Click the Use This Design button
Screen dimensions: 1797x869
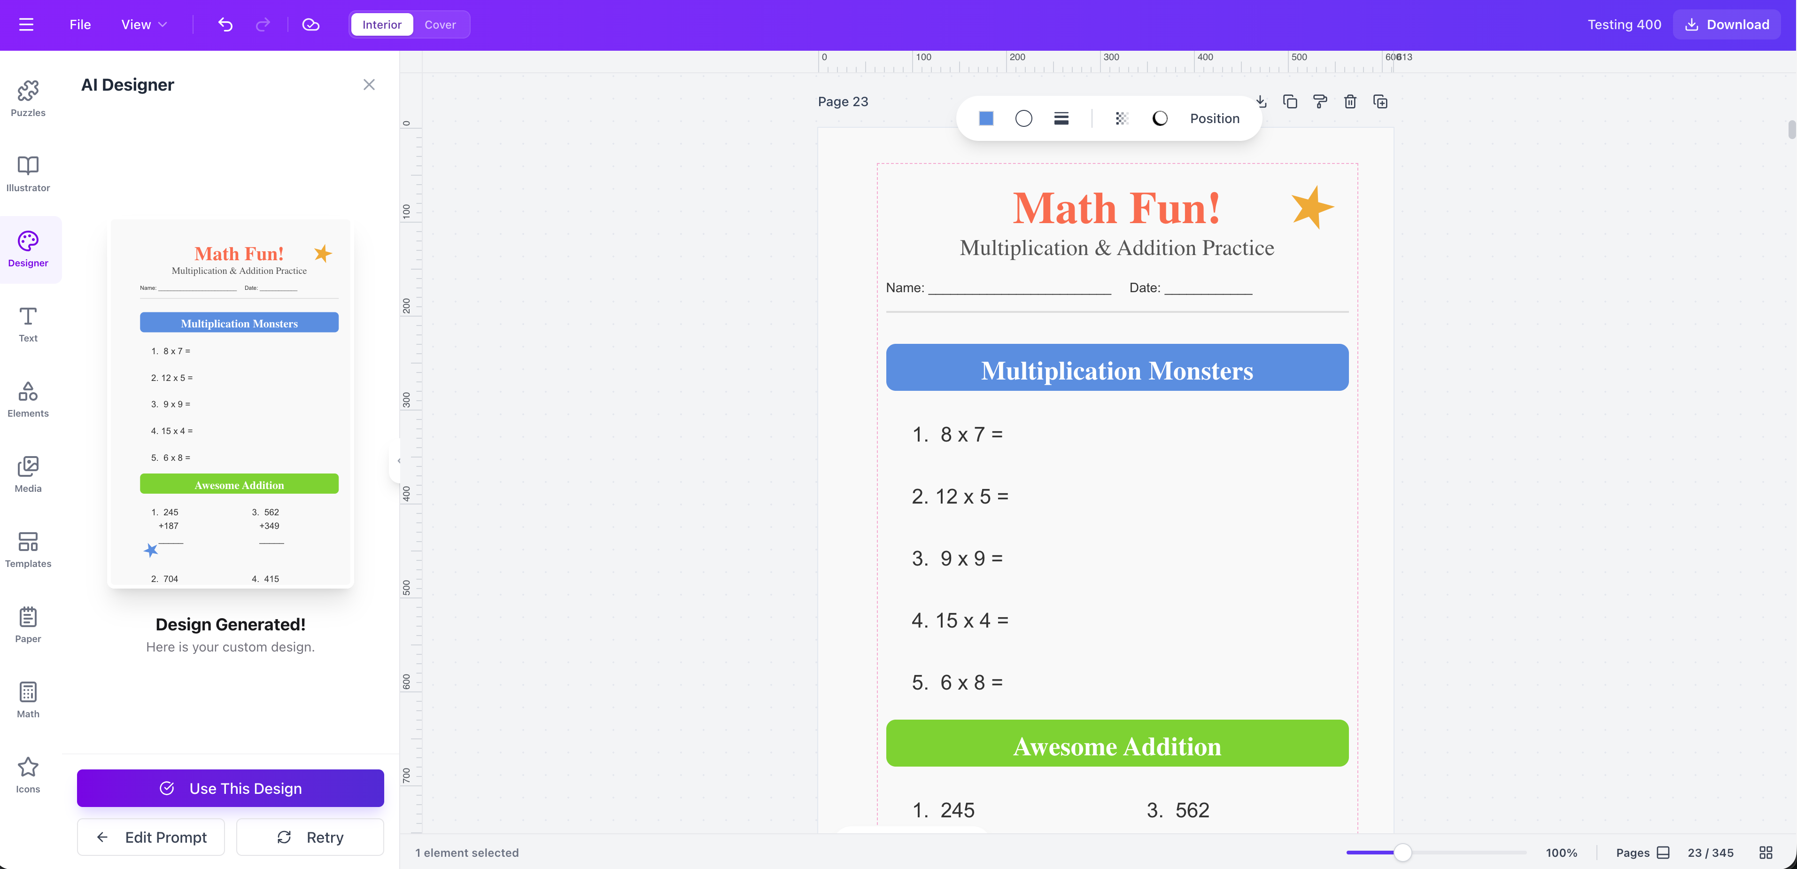(230, 788)
